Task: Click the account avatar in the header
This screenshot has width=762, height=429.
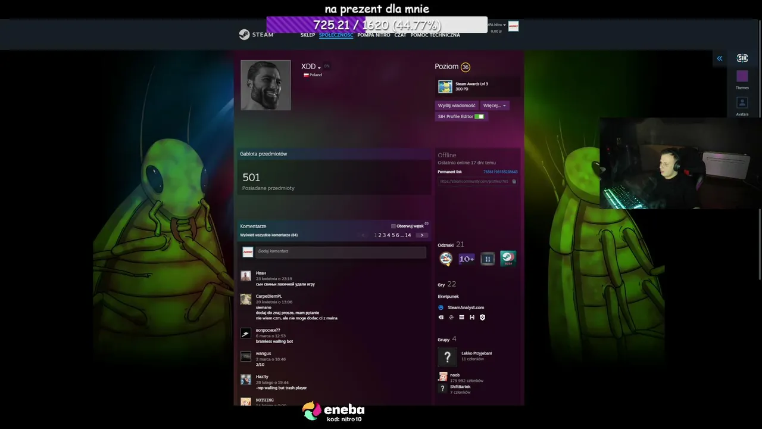Action: click(513, 26)
